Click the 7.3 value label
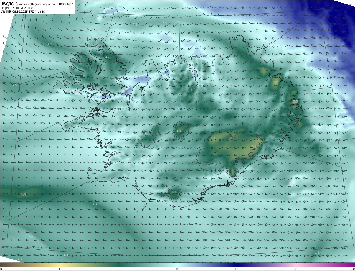 click(135, 24)
